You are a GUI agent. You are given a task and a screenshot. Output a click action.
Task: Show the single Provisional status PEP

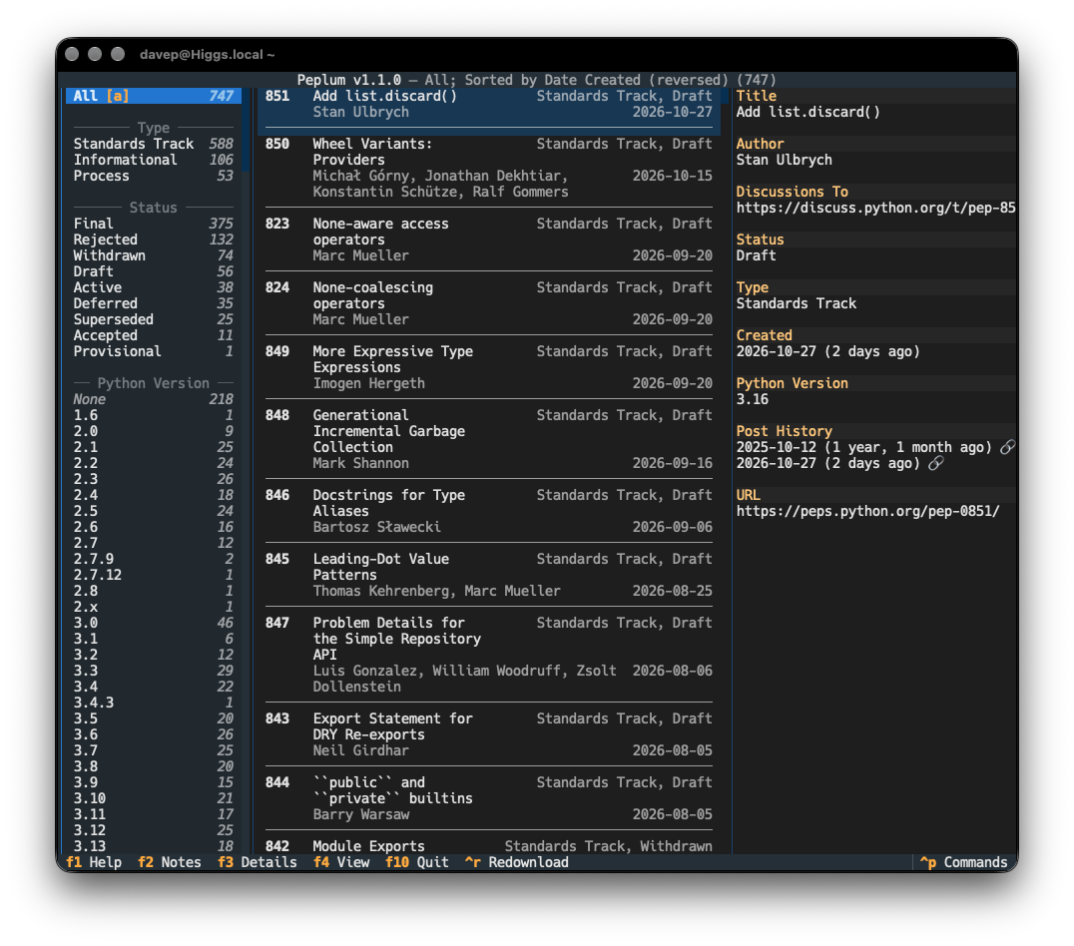(154, 351)
